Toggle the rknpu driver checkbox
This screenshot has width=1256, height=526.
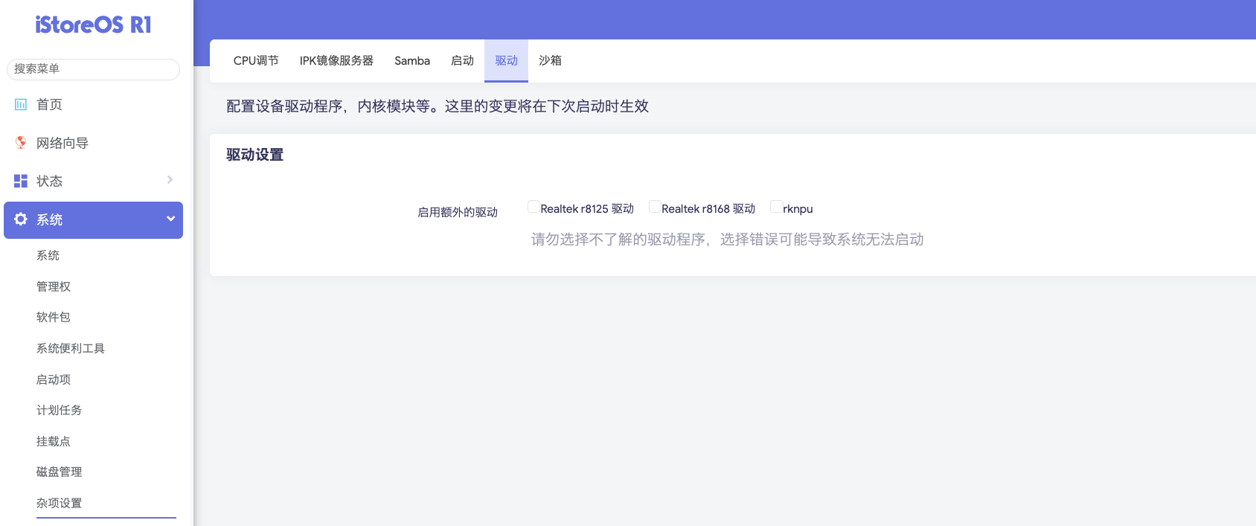(x=776, y=207)
